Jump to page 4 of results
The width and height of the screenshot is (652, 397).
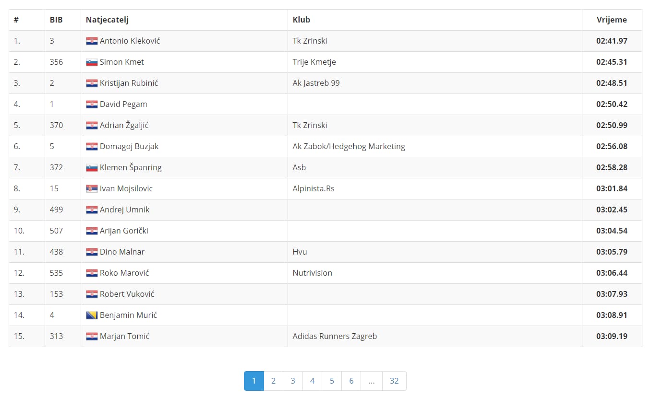click(312, 381)
